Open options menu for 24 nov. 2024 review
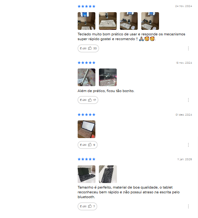 pos(188,48)
